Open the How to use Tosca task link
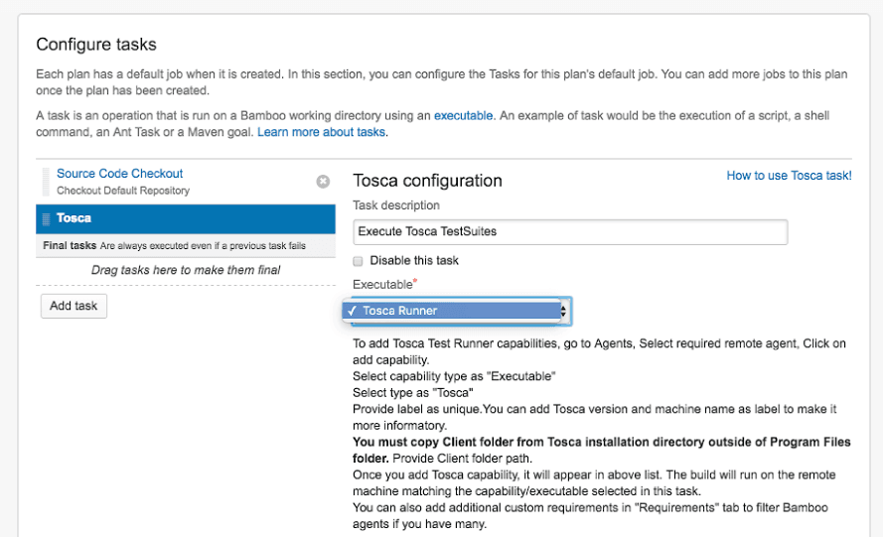 click(x=789, y=176)
